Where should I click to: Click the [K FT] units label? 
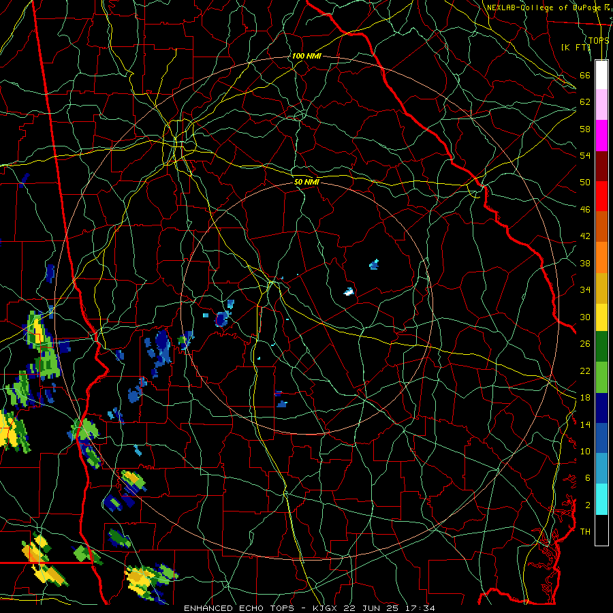tap(576, 47)
